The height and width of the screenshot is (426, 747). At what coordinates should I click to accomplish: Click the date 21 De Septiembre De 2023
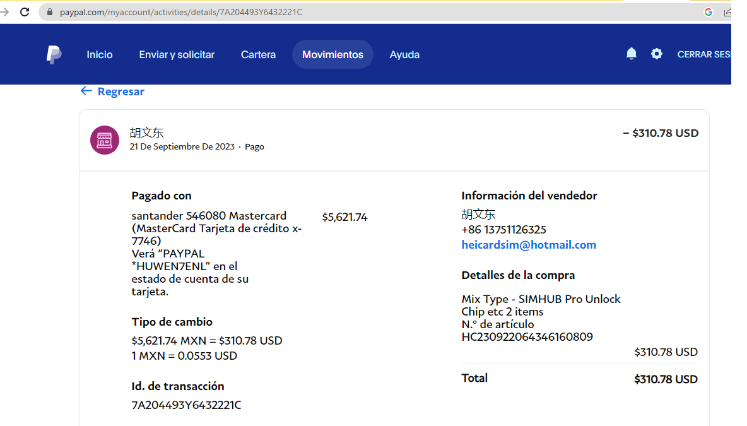182,147
